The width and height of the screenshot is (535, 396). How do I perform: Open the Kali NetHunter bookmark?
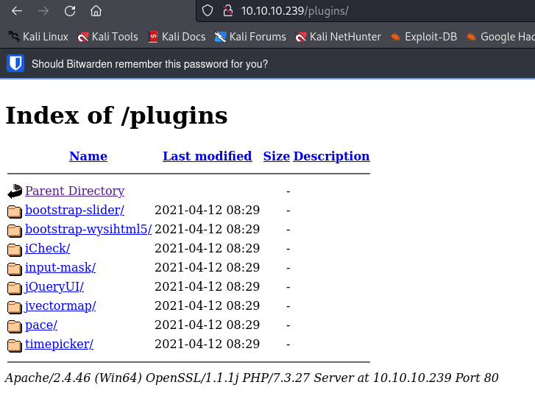[x=338, y=37]
